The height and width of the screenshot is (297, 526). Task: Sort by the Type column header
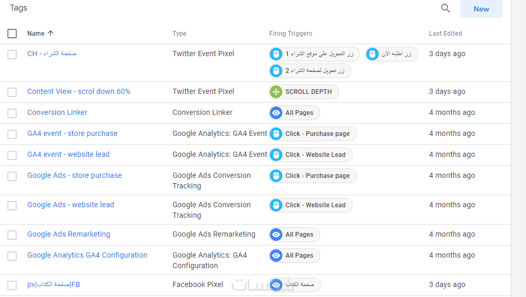[179, 34]
